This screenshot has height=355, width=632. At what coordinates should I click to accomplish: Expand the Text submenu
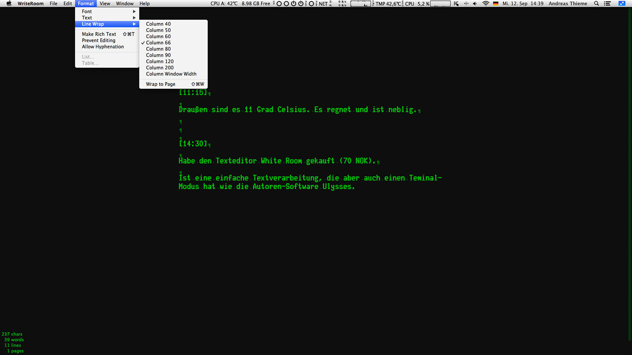click(x=107, y=18)
